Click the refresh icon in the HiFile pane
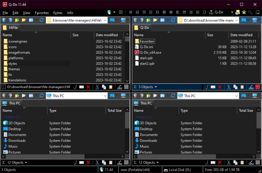262x173 pixels. click(42, 20)
